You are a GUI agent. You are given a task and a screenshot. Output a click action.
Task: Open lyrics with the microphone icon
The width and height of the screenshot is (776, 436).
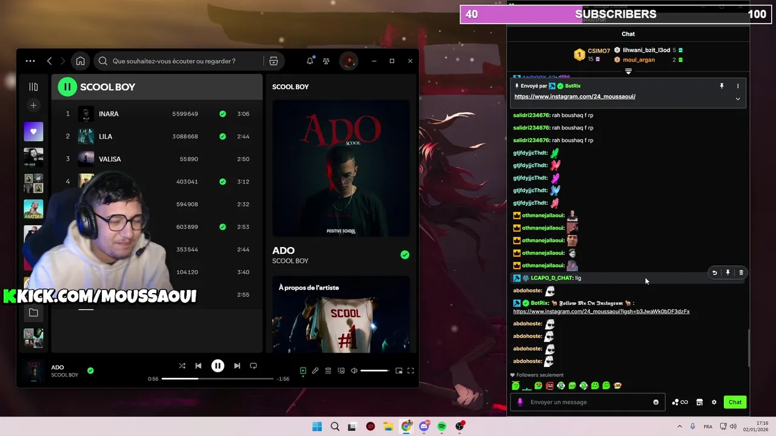[x=315, y=371]
